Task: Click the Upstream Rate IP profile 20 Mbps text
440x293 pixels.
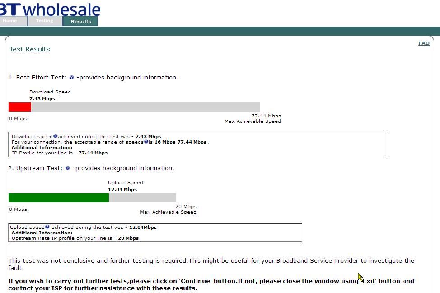Action: click(75, 238)
